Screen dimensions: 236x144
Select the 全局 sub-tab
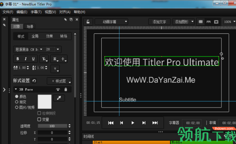(x=35, y=36)
